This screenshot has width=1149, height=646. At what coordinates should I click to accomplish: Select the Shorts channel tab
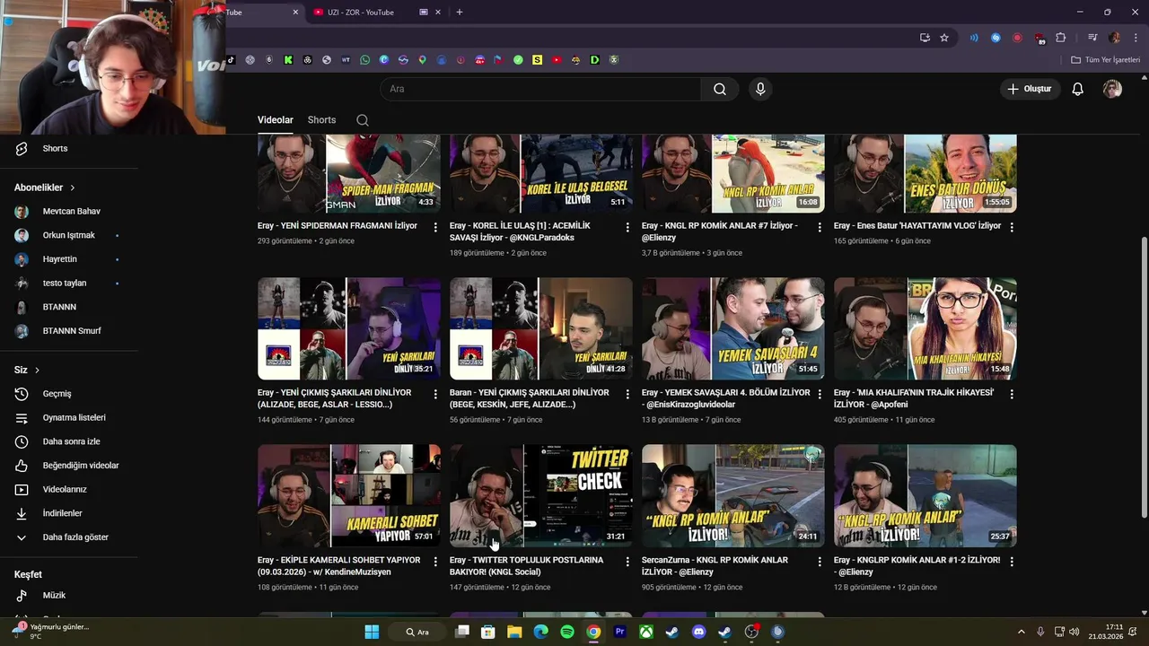click(x=321, y=120)
